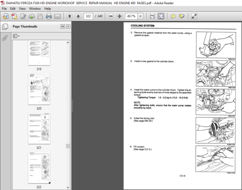The image size is (242, 190).
Task: Click the read mode expand icon
Action: coord(194,16)
